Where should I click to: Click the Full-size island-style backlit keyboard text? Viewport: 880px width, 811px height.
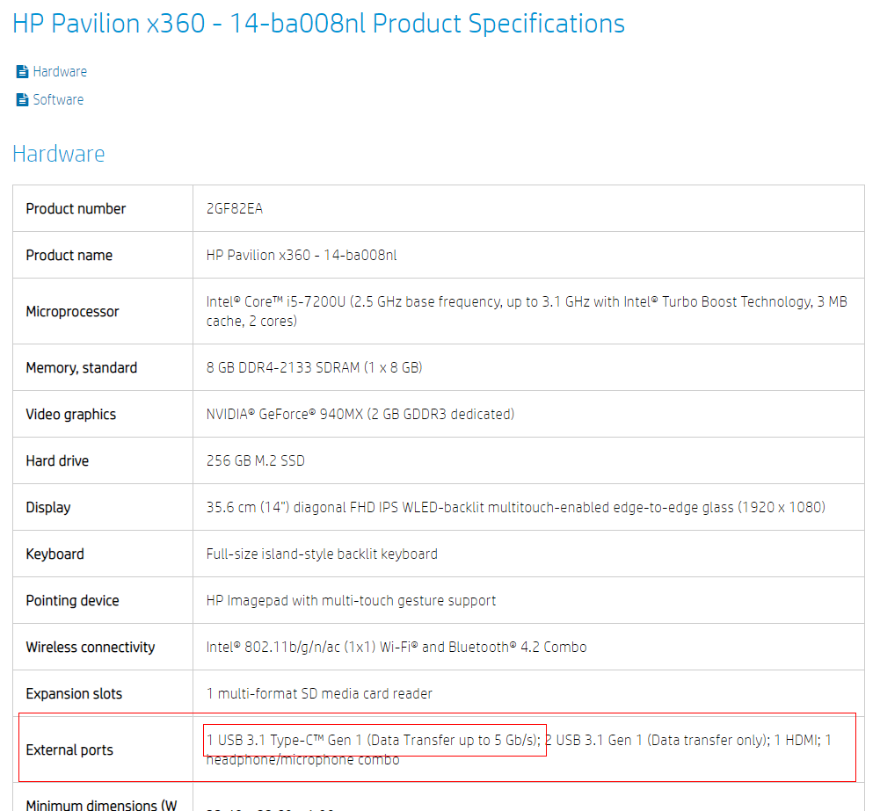pos(322,554)
